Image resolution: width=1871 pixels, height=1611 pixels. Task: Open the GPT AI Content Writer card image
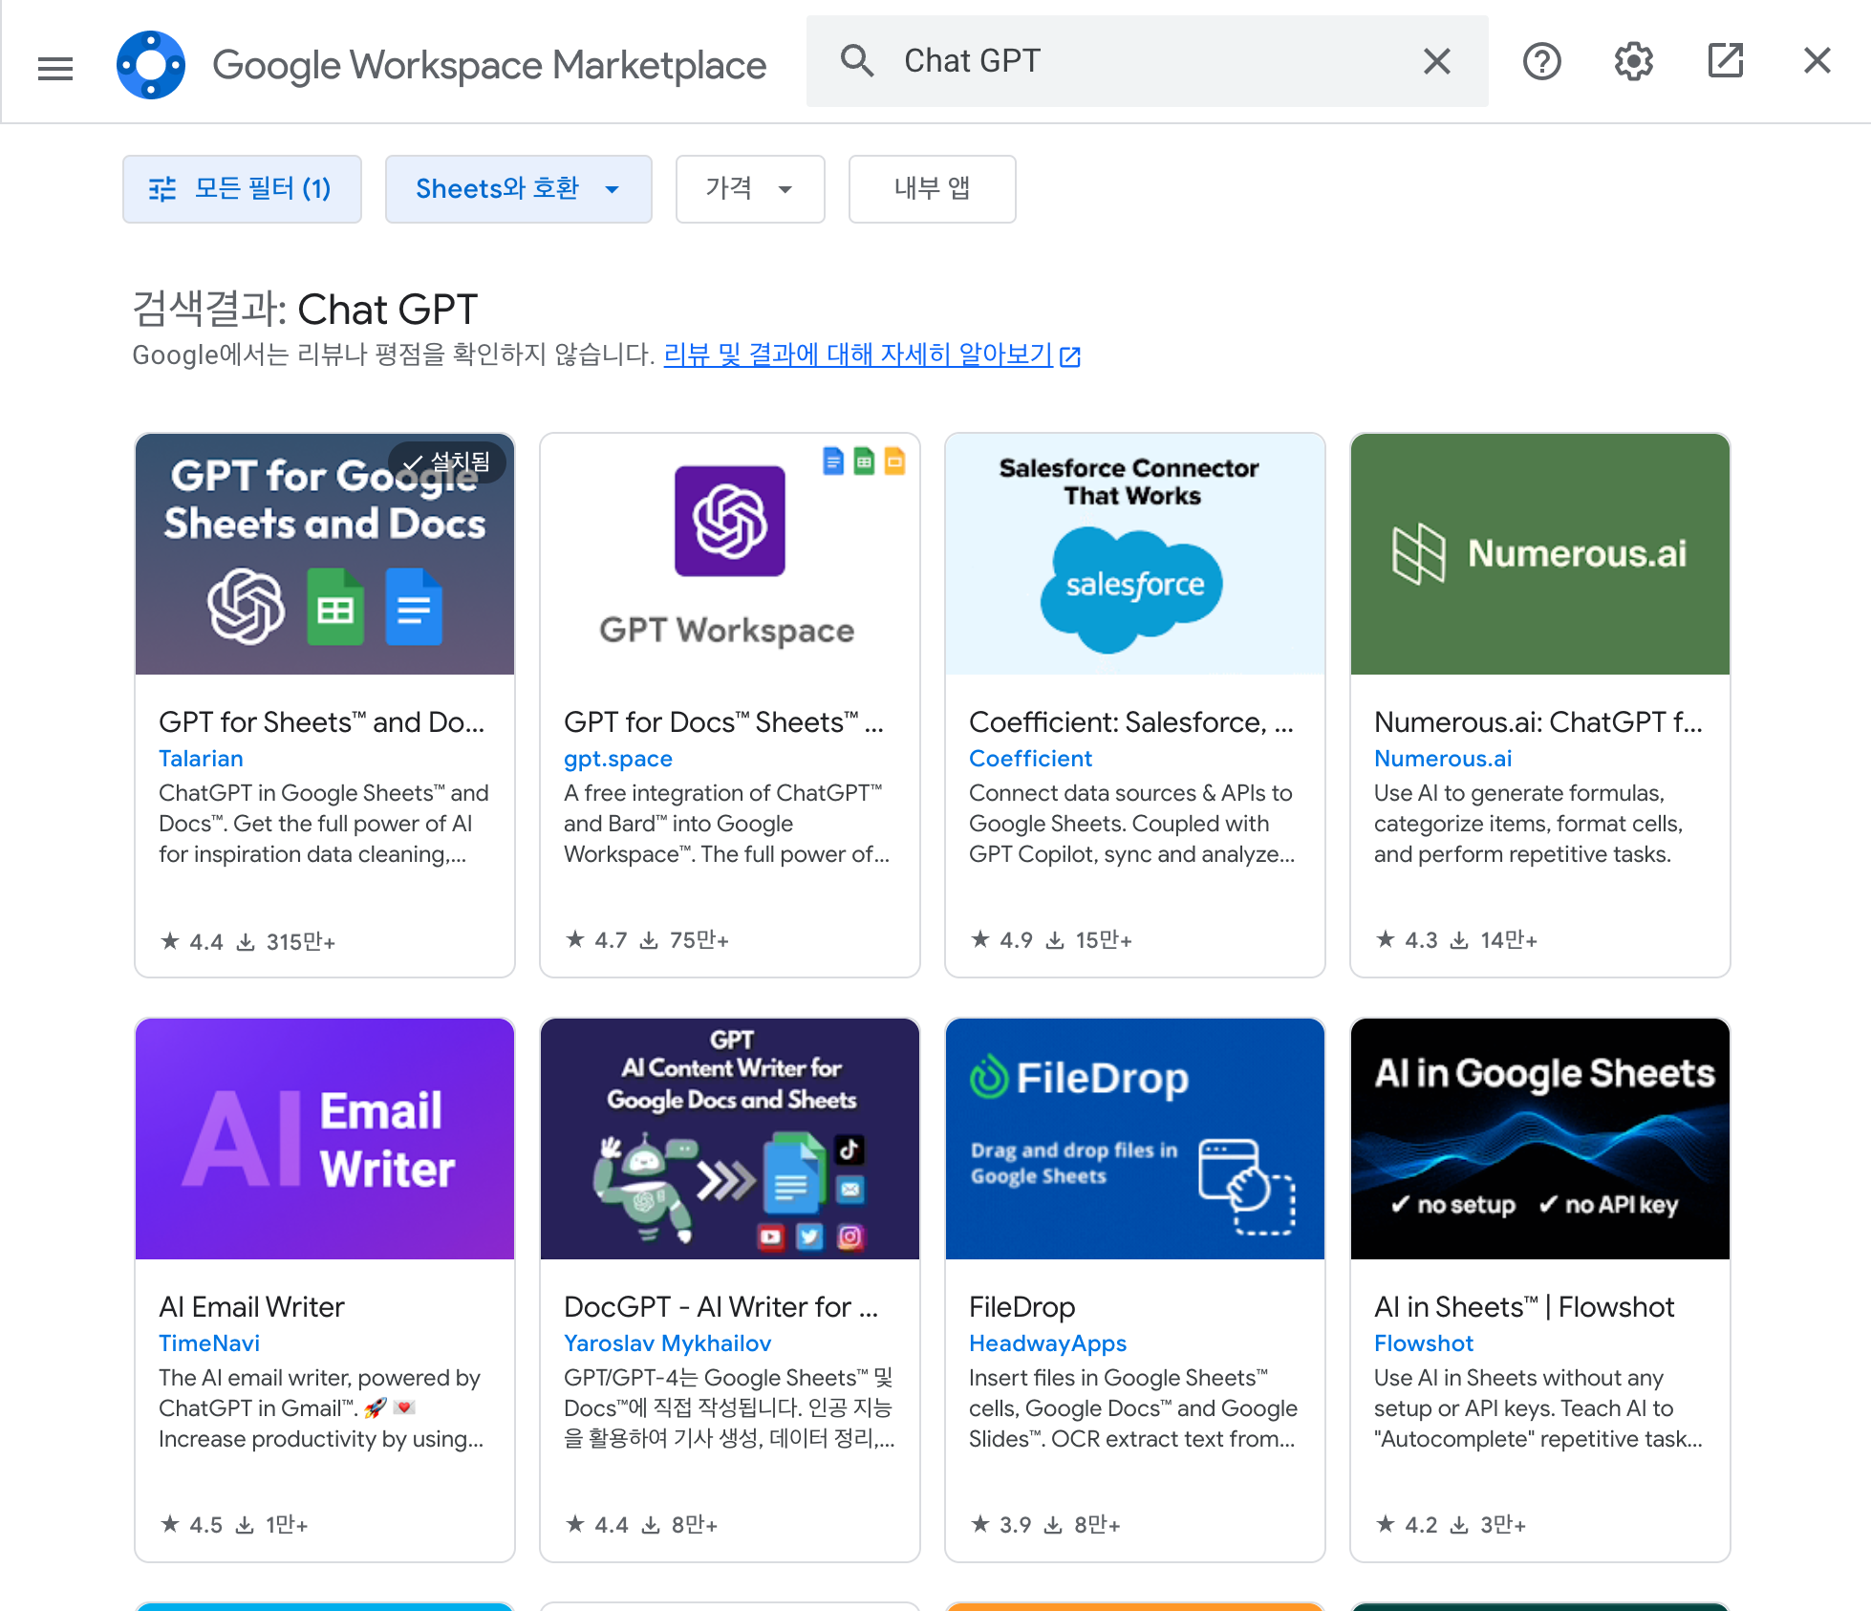[730, 1139]
